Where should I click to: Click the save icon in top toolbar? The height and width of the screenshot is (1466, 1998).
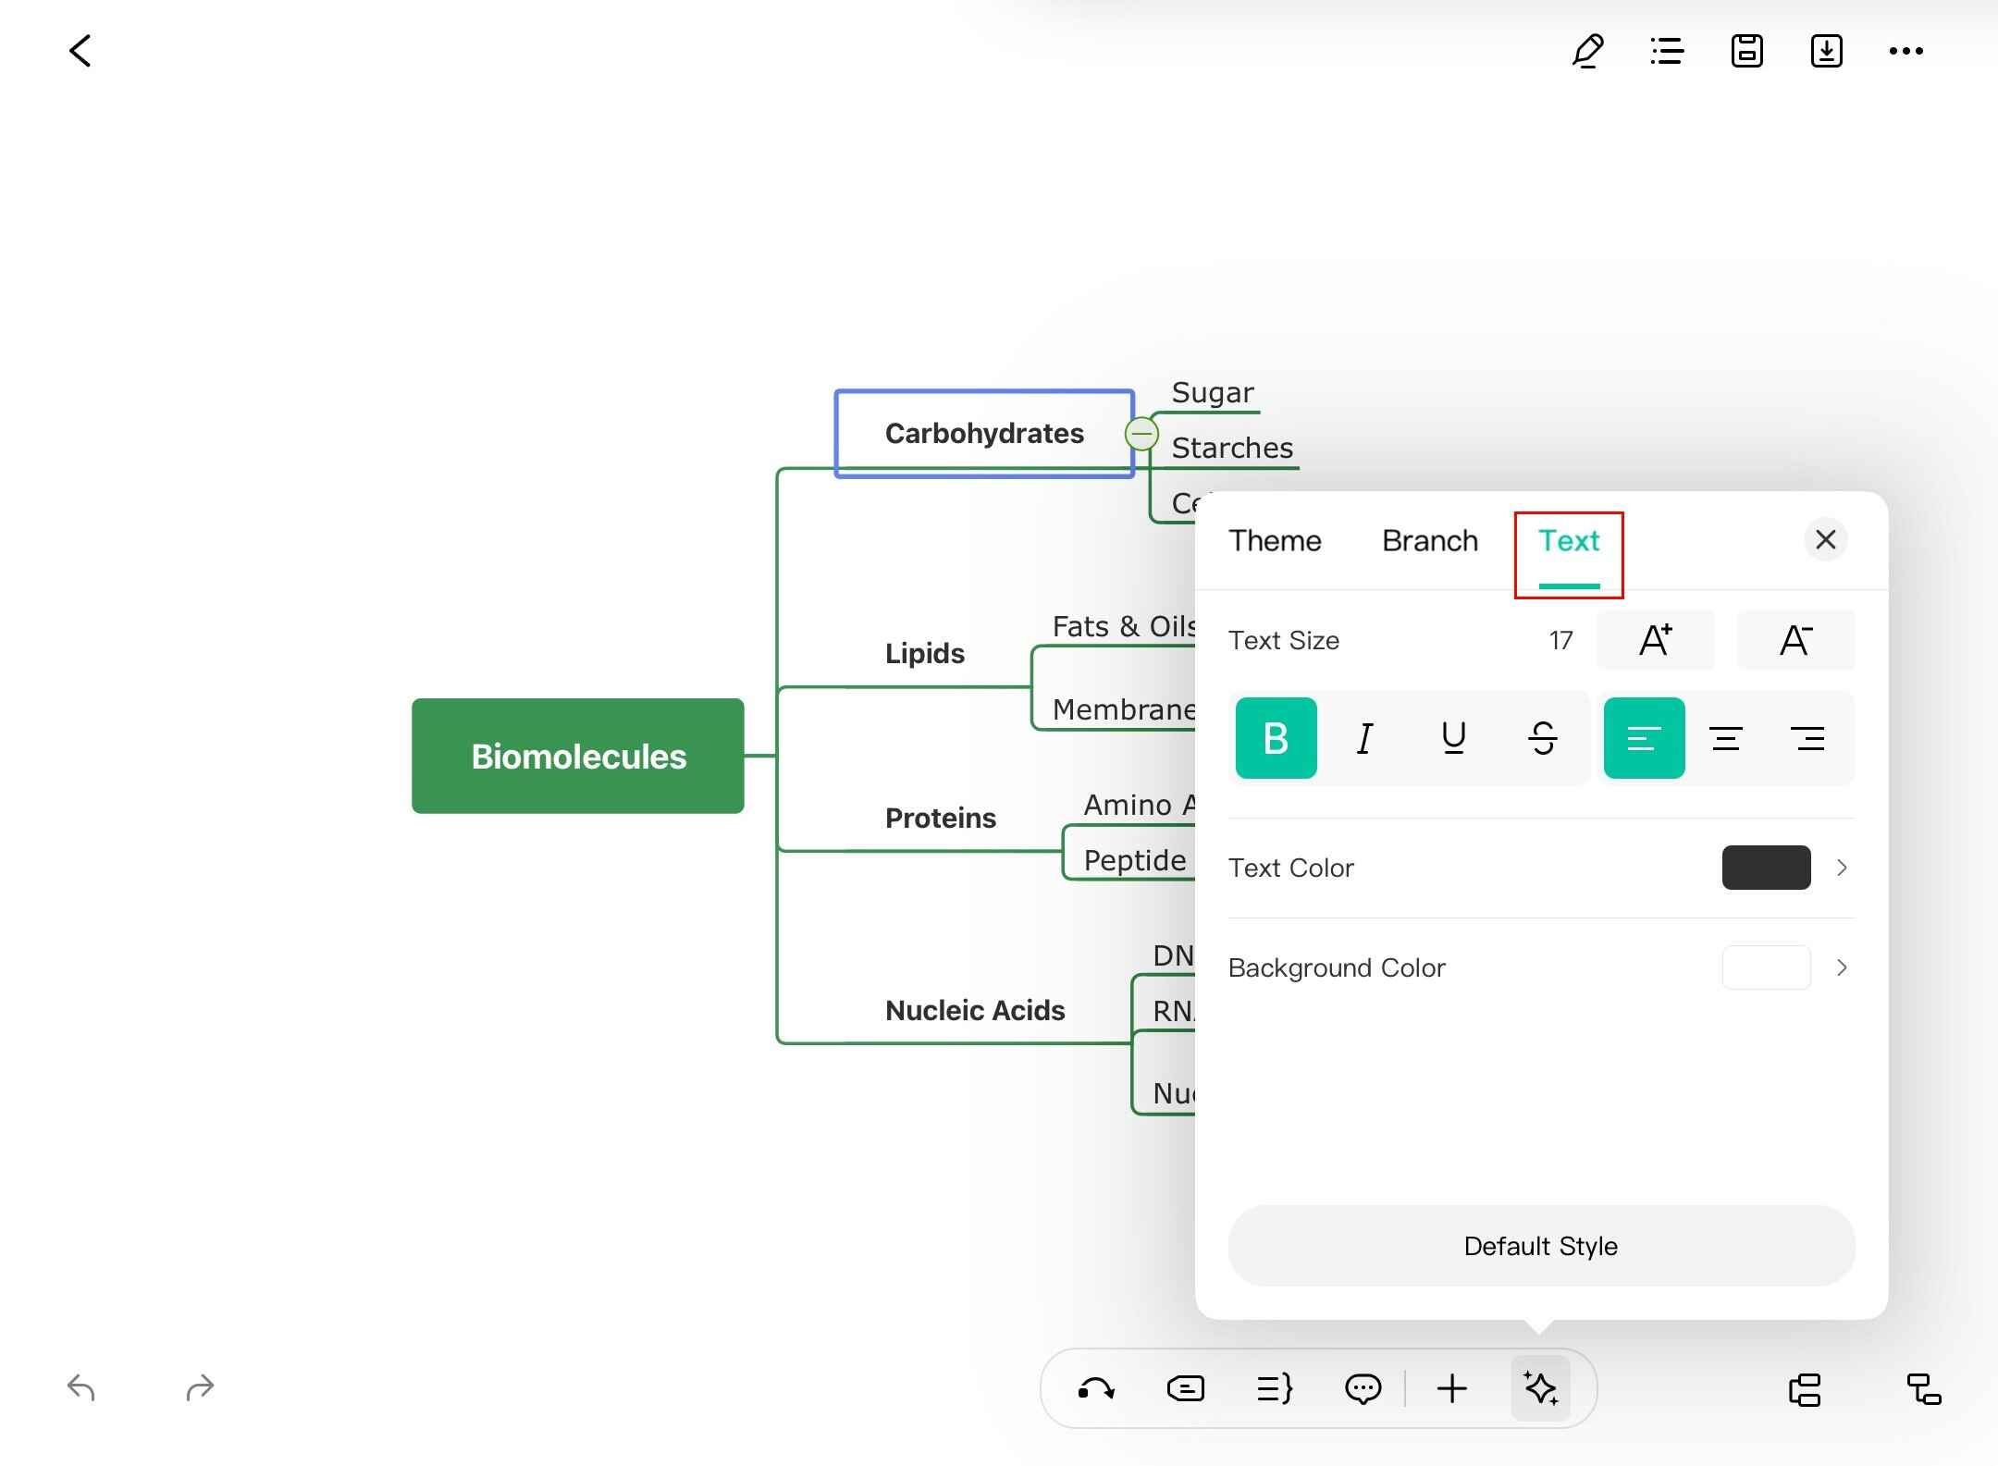click(1746, 51)
